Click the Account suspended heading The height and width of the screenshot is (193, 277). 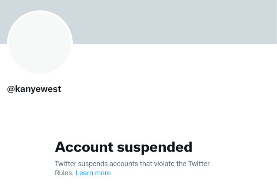[x=123, y=147]
